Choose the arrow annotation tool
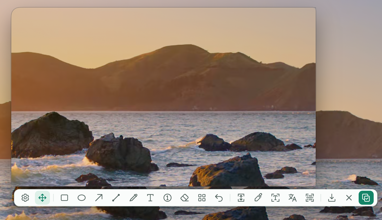The height and width of the screenshot is (220, 382). (x=99, y=198)
